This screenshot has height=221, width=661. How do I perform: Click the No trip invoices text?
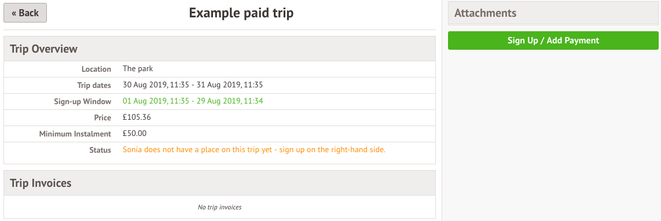point(219,207)
